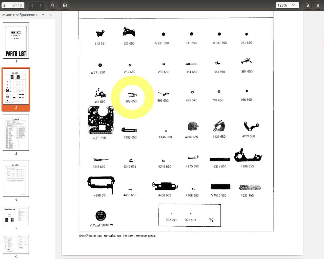324x259 pixels.
Task: Click the remarks note under the diagram
Action: point(117,236)
